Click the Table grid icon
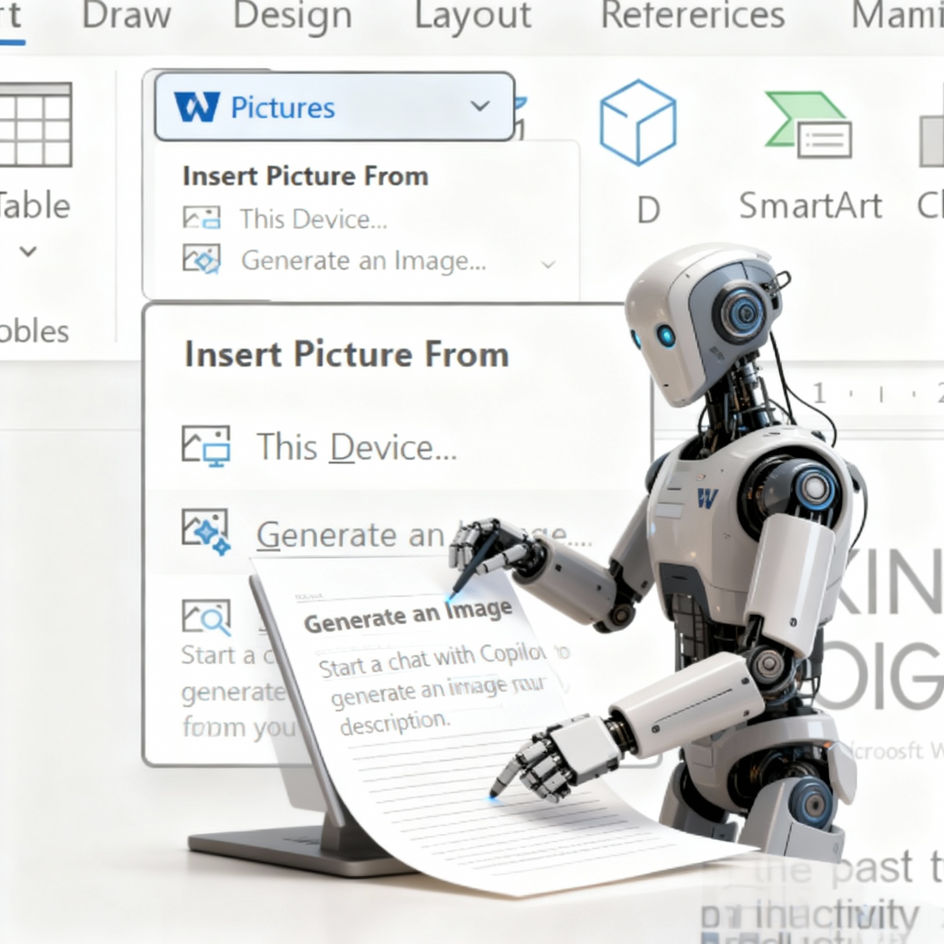This screenshot has width=944, height=944. click(x=35, y=124)
